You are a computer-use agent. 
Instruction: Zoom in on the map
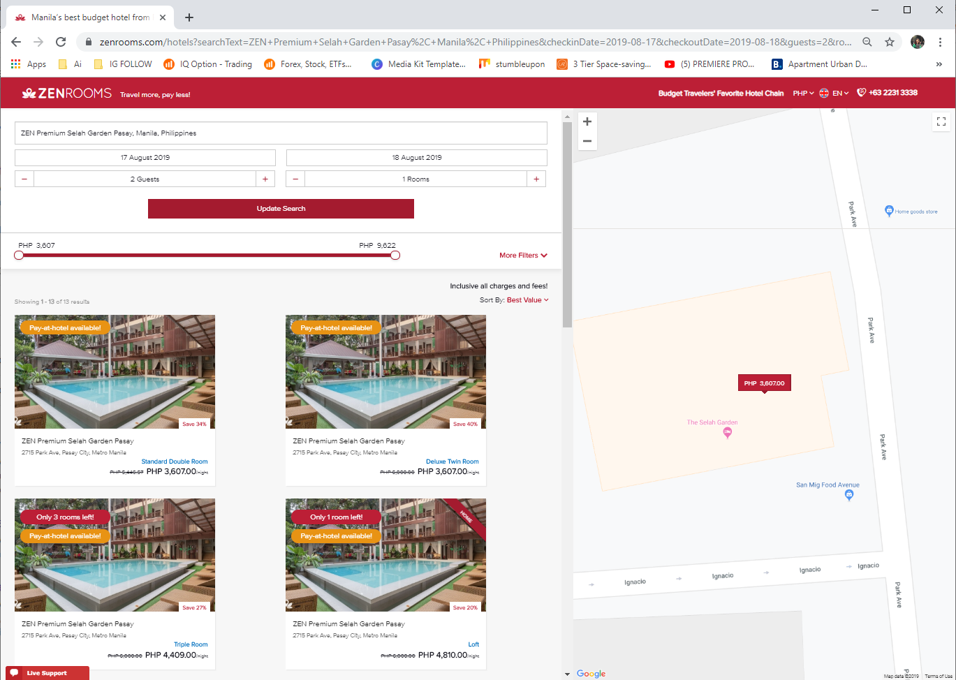pyautogui.click(x=587, y=121)
